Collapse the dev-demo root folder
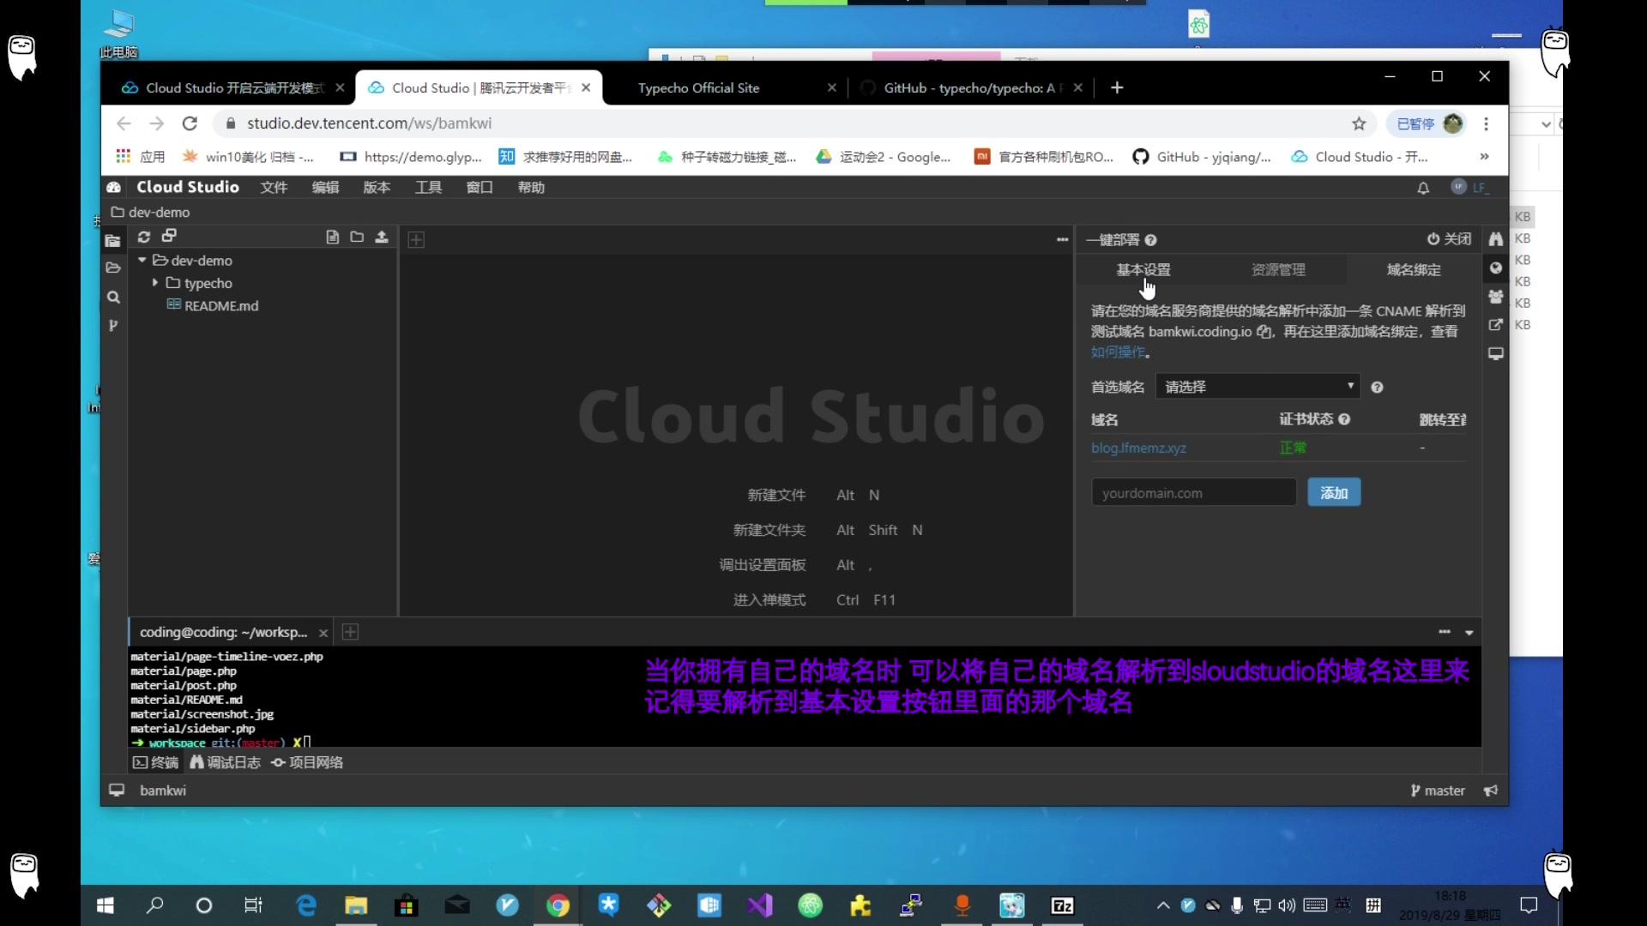The width and height of the screenshot is (1647, 926). coord(142,260)
